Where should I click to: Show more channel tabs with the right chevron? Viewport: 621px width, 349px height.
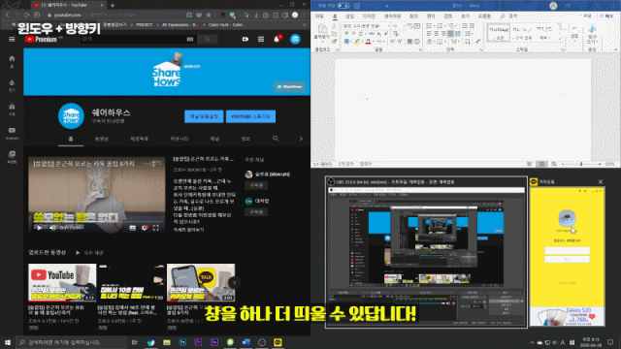301,139
